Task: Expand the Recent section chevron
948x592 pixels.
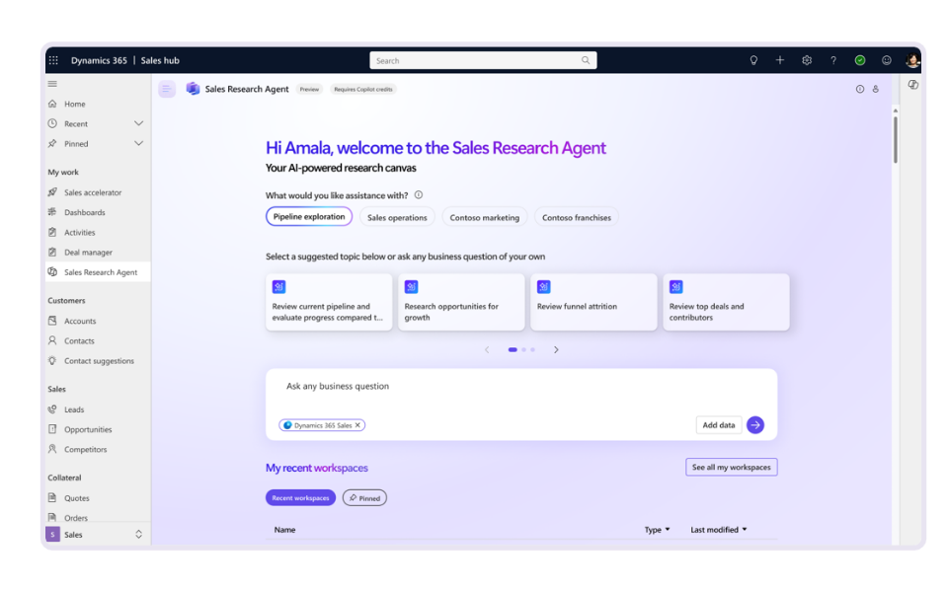Action: 138,124
